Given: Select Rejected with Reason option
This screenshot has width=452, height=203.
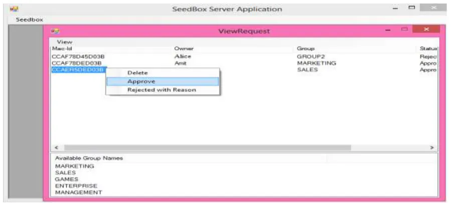Looking at the screenshot, I should pyautogui.click(x=163, y=90).
